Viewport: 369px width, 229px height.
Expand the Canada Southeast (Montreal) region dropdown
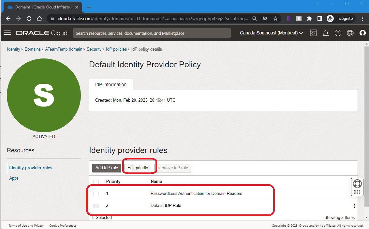click(x=271, y=33)
